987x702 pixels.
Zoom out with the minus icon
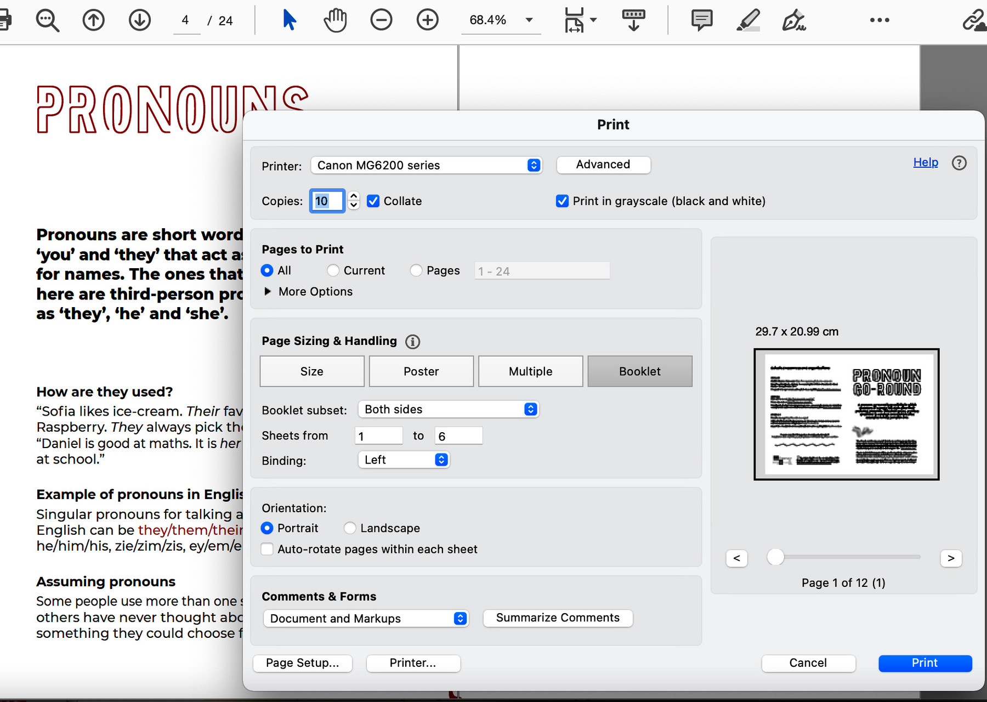(x=381, y=20)
